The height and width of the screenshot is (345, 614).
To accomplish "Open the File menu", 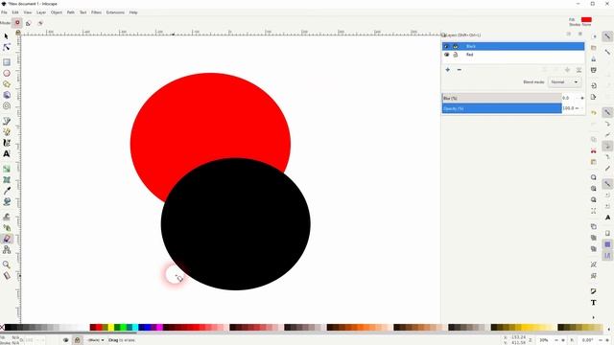I will pos(4,12).
